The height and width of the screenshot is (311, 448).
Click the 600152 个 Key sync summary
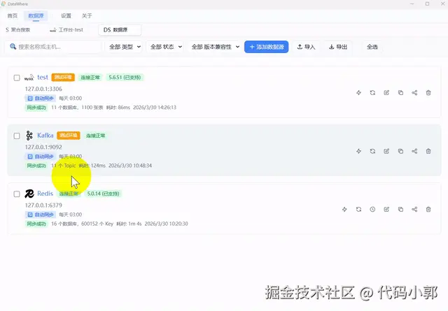97,224
